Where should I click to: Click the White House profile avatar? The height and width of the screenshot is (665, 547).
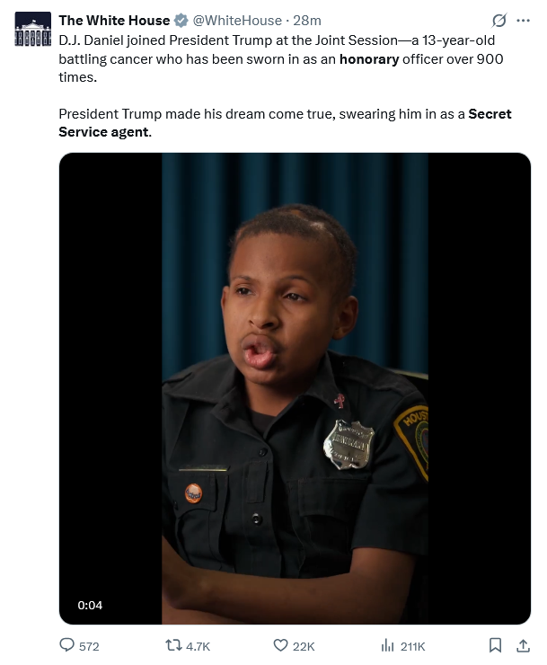pos(32,29)
